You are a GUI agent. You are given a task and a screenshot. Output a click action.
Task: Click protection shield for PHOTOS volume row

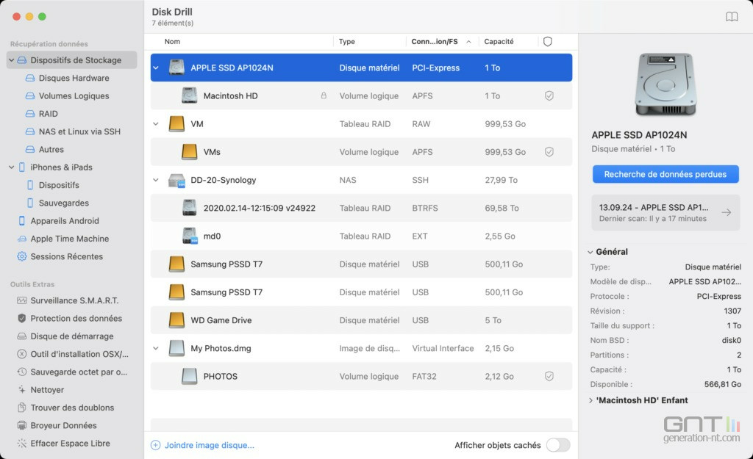[549, 377]
